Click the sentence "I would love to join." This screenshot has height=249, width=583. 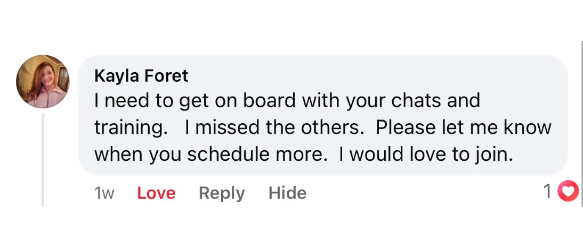pyautogui.click(x=424, y=154)
